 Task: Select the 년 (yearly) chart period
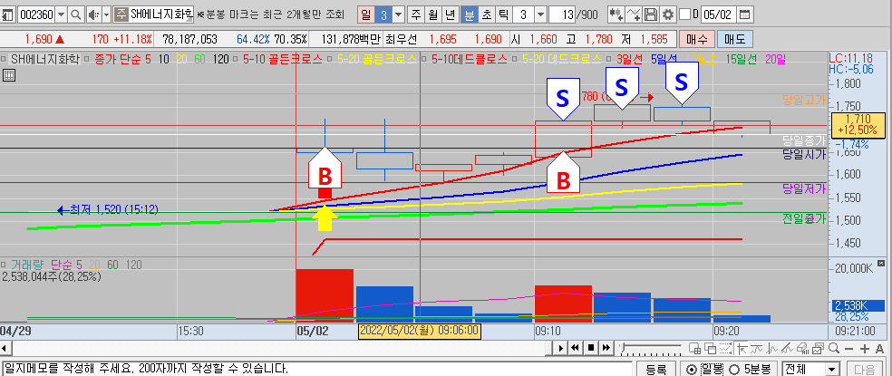(x=450, y=14)
